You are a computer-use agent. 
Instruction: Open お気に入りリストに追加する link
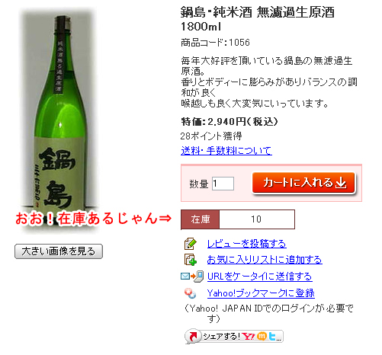pyautogui.click(x=265, y=260)
